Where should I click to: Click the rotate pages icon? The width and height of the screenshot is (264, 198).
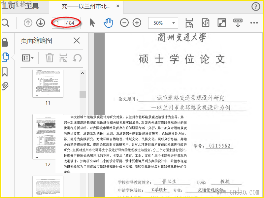[77, 58]
